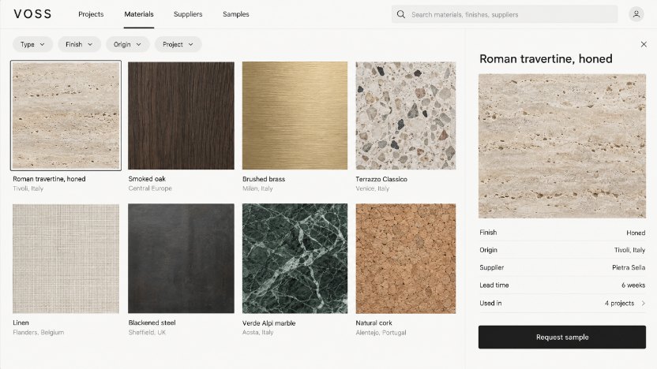The width and height of the screenshot is (657, 369).
Task: Open the user profile avatar icon
Action: tap(636, 14)
